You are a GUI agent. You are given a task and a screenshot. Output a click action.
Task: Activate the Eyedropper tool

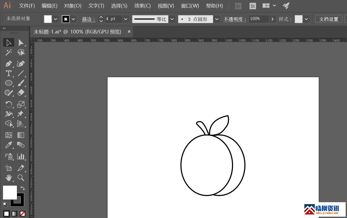coord(9,145)
